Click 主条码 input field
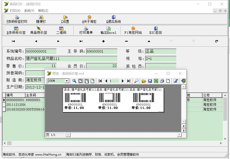This screenshot has height=159, width=230. pos(102,51)
